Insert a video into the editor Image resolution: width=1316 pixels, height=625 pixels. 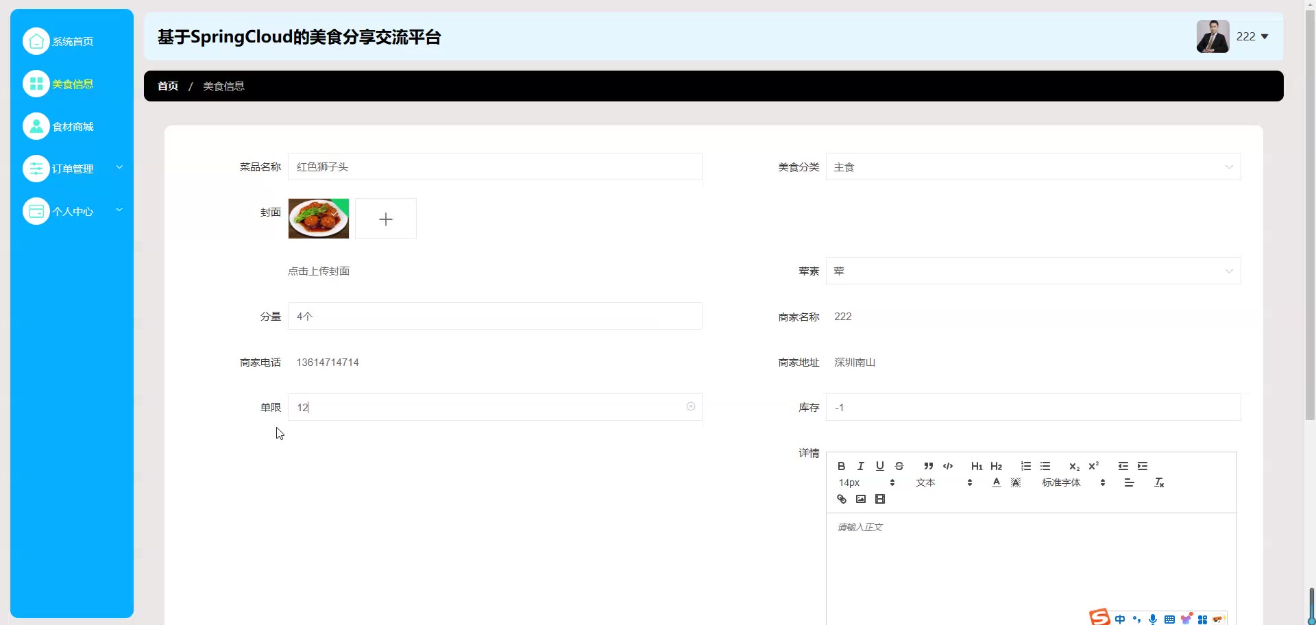[880, 499]
